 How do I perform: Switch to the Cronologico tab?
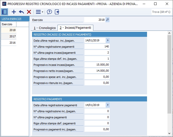point(45,28)
